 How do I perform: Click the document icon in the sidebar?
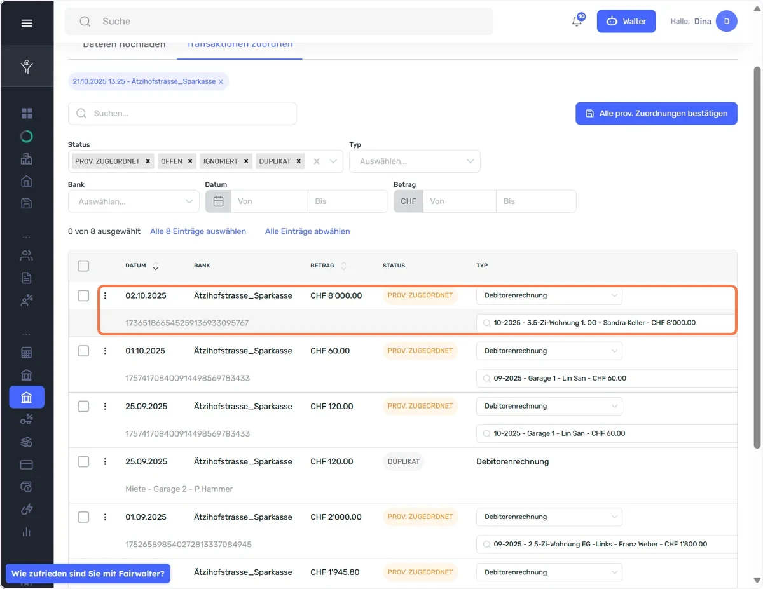pyautogui.click(x=27, y=278)
